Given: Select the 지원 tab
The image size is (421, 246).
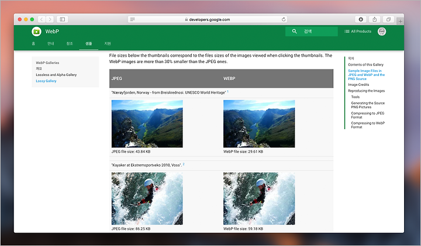Looking at the screenshot, I should click(108, 43).
